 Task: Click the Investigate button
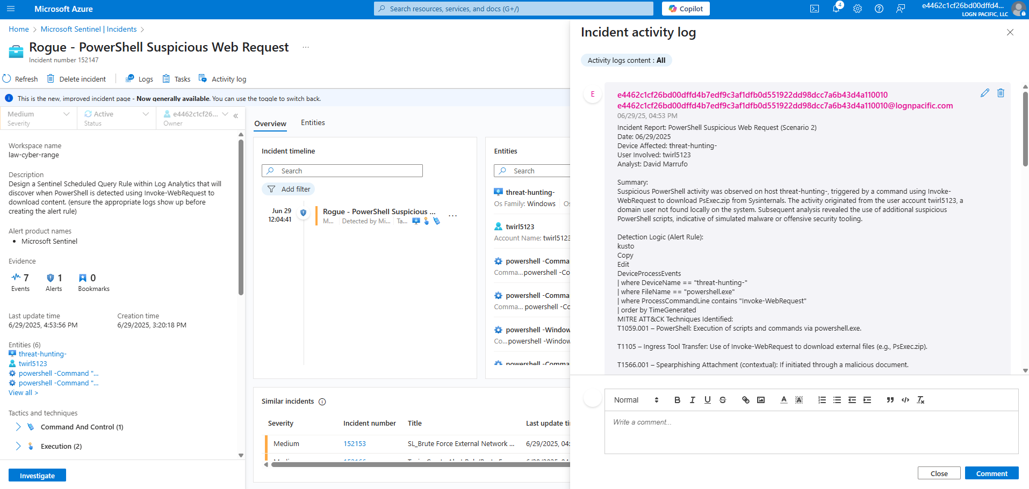[37, 476]
